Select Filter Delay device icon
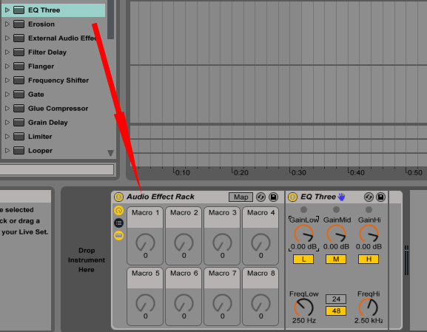 [19, 52]
